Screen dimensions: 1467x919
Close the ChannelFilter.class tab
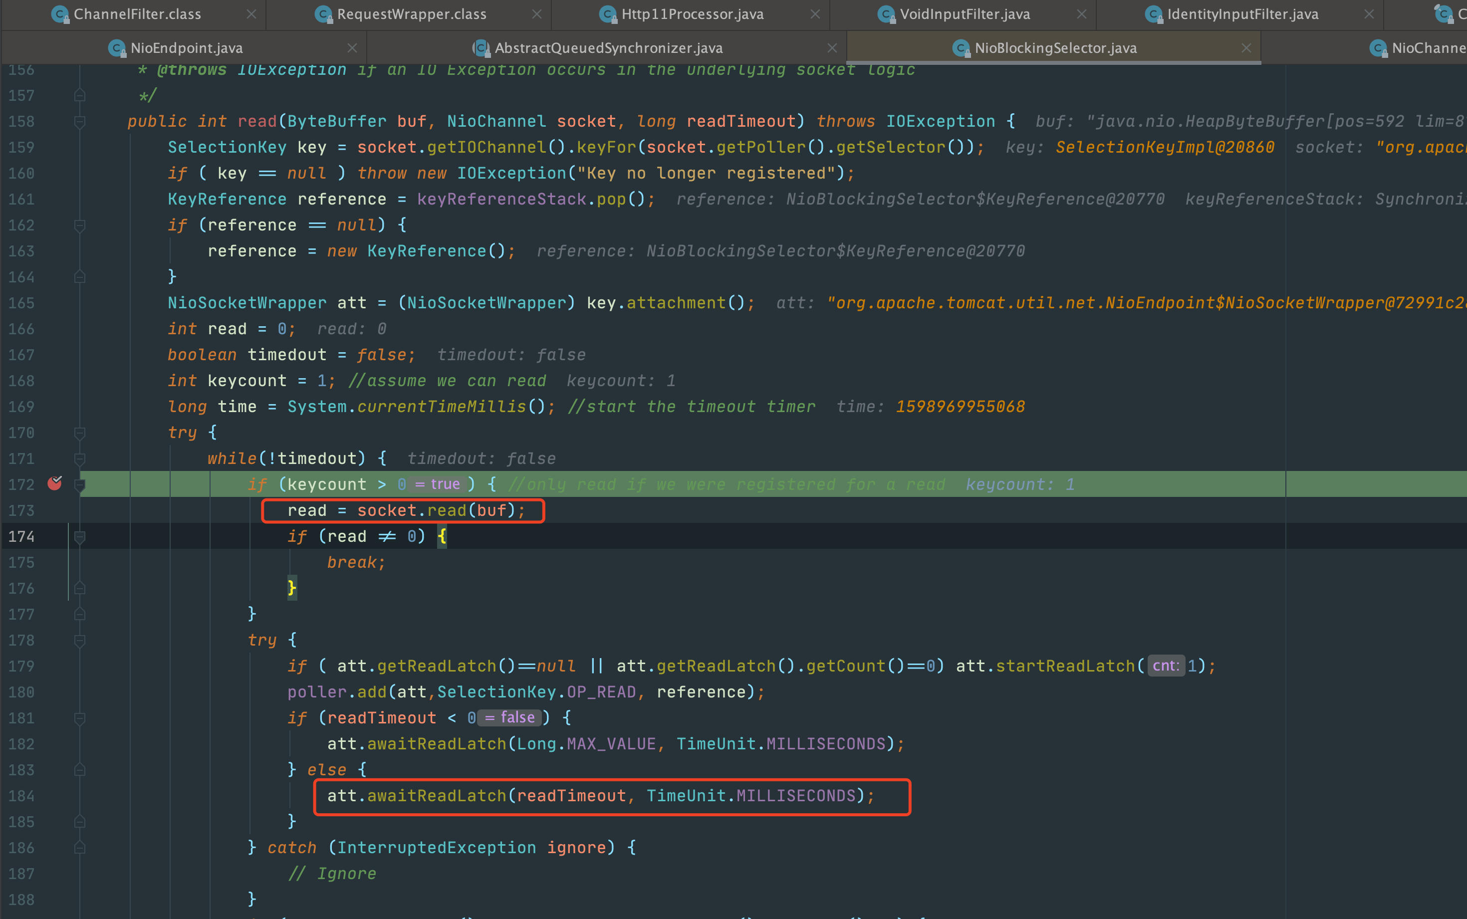tap(251, 14)
